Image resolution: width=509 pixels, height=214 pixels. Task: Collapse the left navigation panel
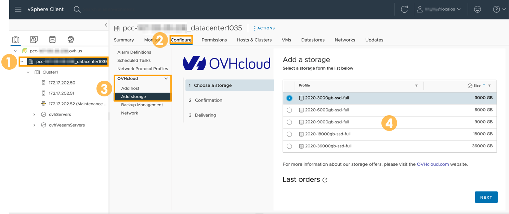106,25
